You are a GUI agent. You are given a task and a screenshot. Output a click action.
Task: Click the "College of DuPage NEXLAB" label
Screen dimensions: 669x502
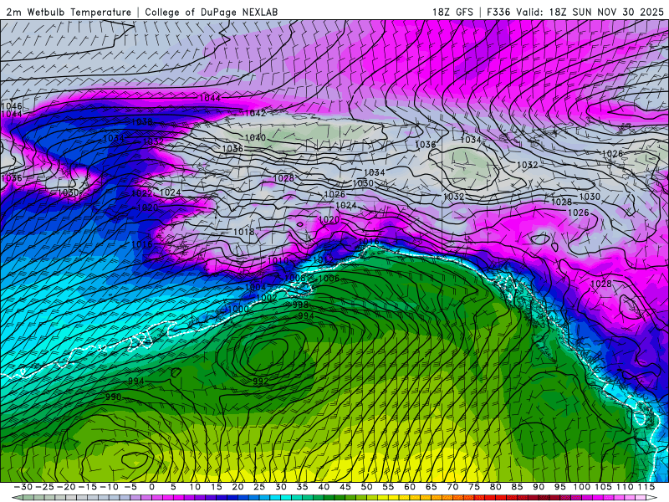212,13
